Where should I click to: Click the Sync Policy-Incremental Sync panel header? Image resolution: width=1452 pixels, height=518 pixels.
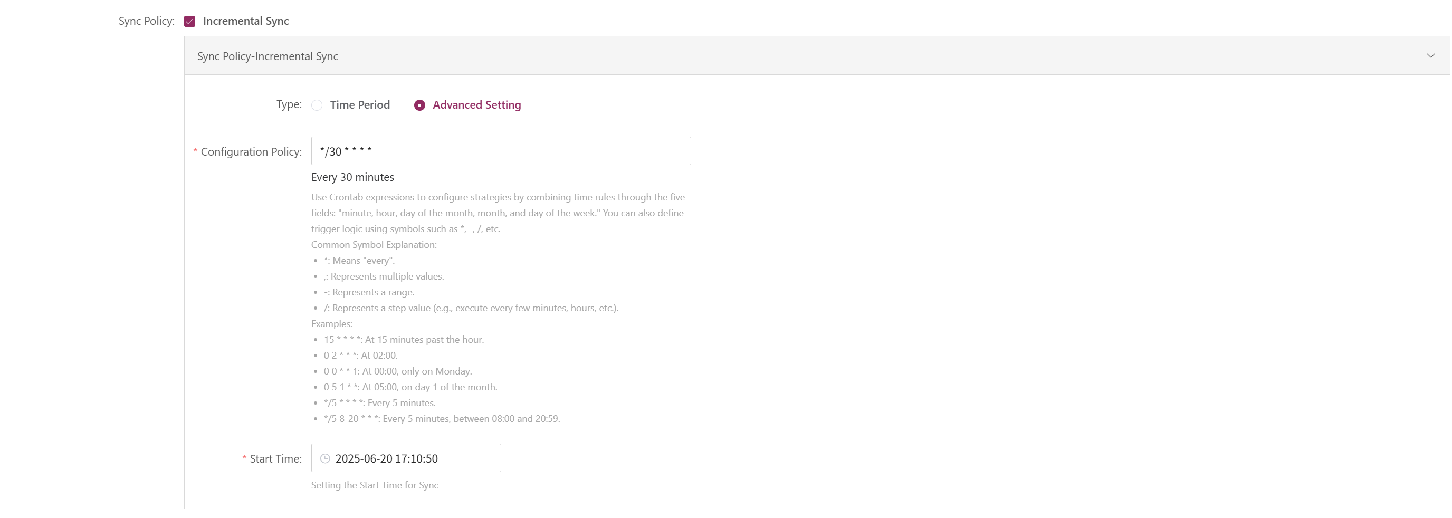817,56
